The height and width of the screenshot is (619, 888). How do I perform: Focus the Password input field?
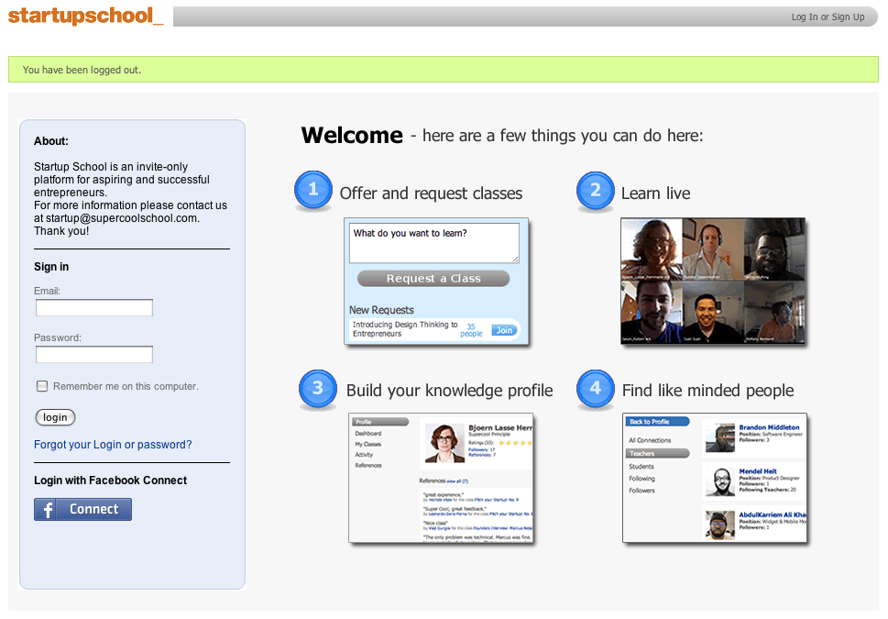click(x=94, y=355)
